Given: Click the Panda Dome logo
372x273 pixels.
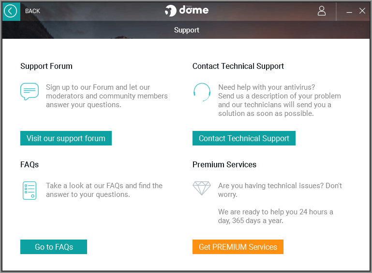Looking at the screenshot, I should coord(186,11).
